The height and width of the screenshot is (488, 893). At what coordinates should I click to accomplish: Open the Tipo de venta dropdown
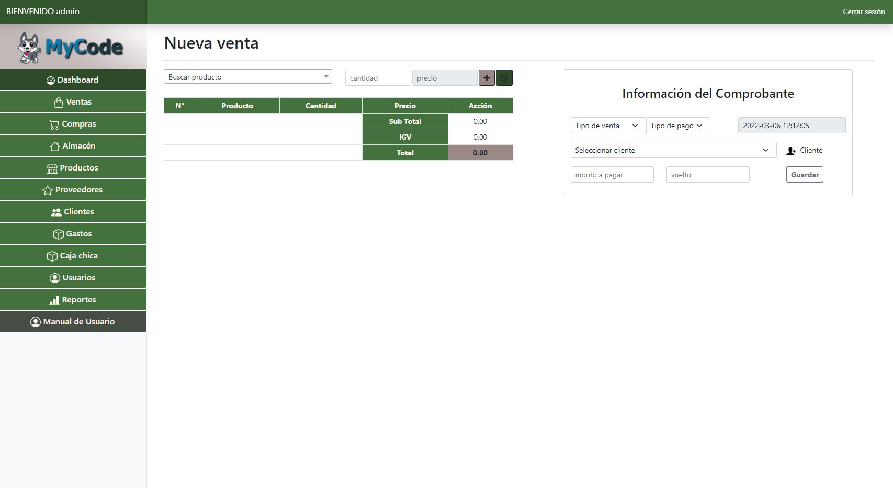[x=607, y=126]
